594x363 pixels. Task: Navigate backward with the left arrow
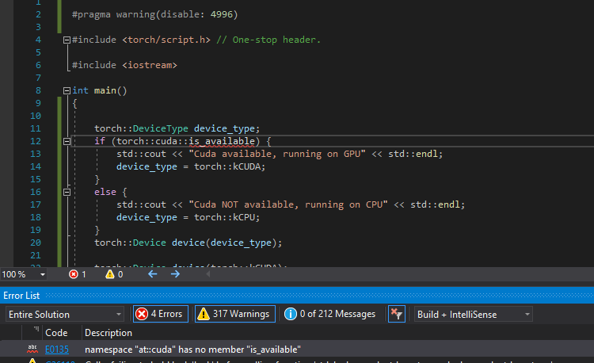pos(153,274)
